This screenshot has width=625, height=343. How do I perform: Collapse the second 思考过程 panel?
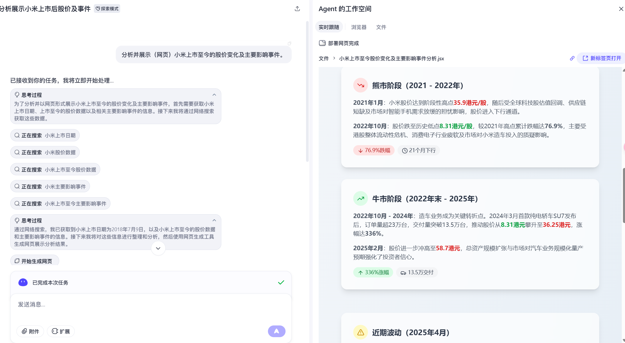[214, 220]
